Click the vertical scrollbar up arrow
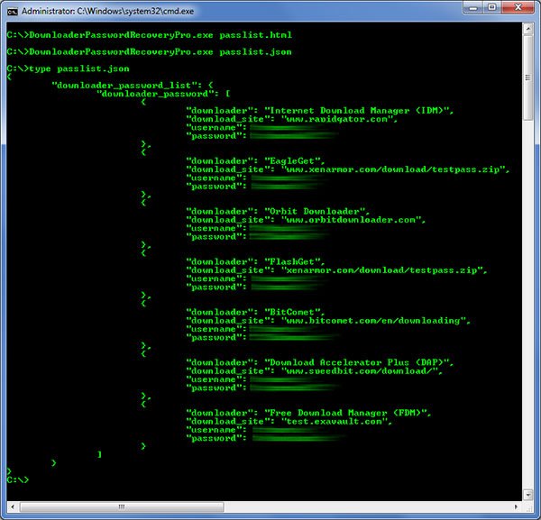The height and width of the screenshot is (520, 541). click(x=527, y=29)
